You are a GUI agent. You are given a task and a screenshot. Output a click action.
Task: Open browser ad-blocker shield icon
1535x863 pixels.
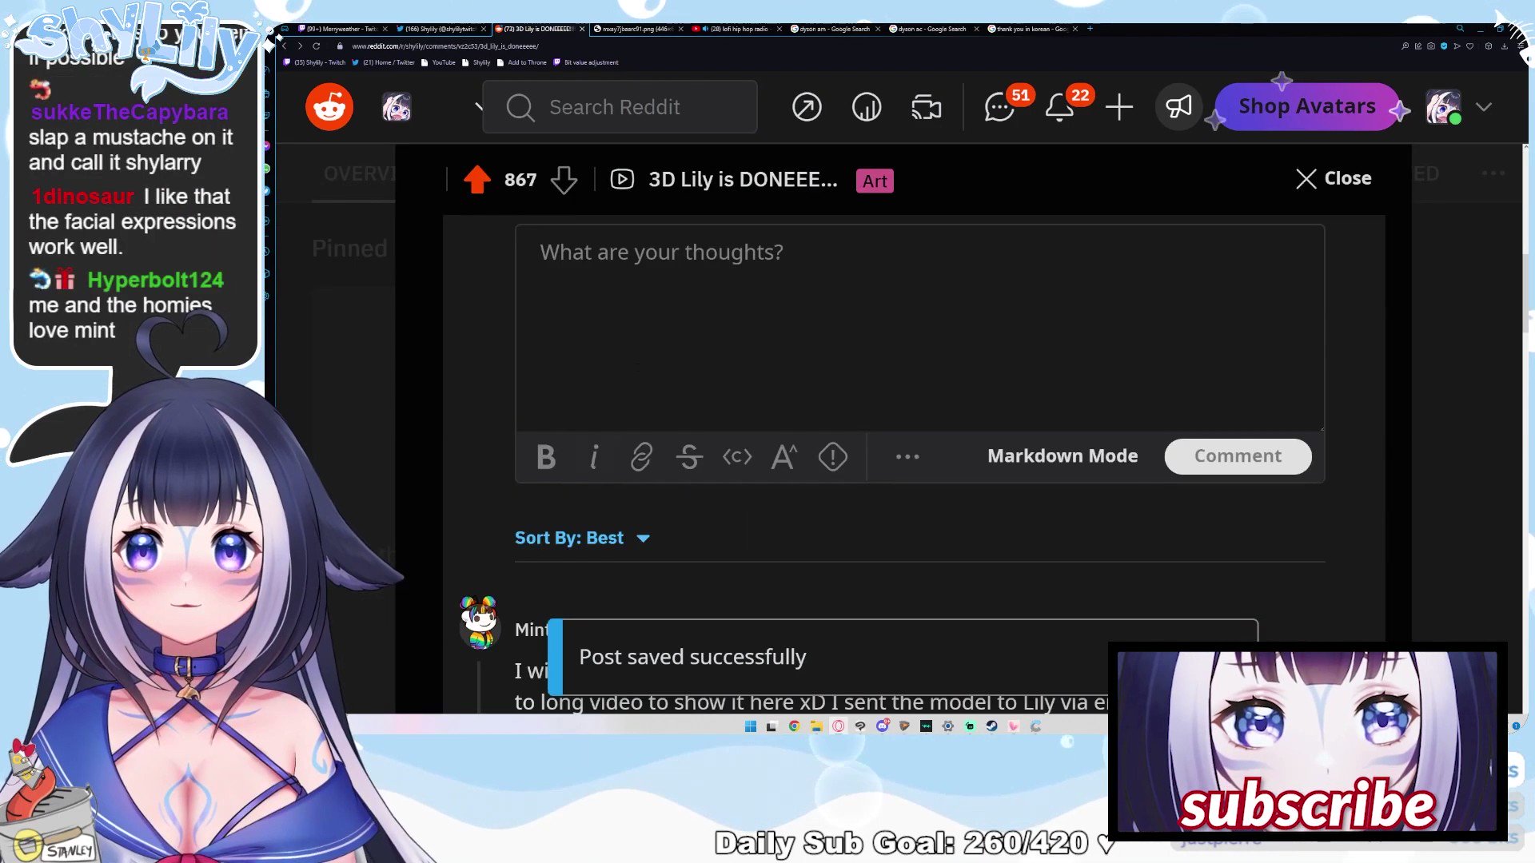click(x=1444, y=46)
